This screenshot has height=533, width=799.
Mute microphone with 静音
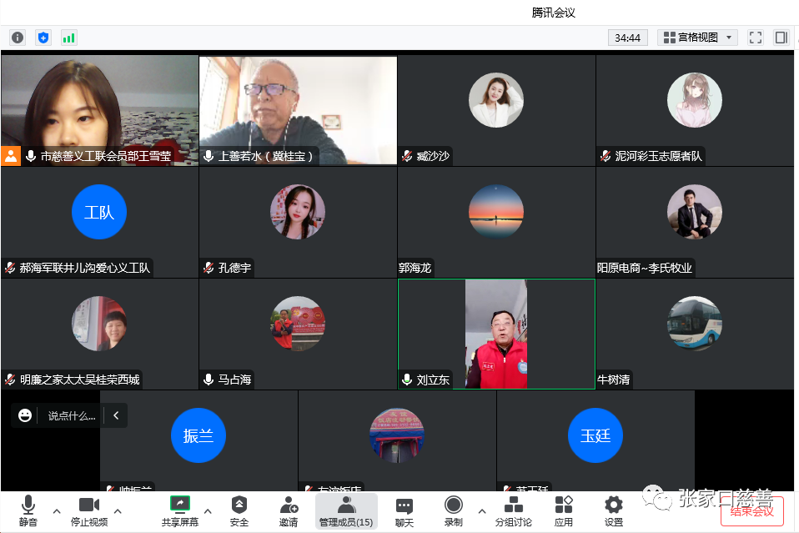[28, 511]
